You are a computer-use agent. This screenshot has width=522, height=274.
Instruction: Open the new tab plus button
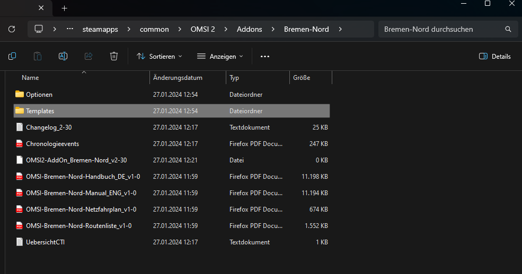tap(65, 8)
